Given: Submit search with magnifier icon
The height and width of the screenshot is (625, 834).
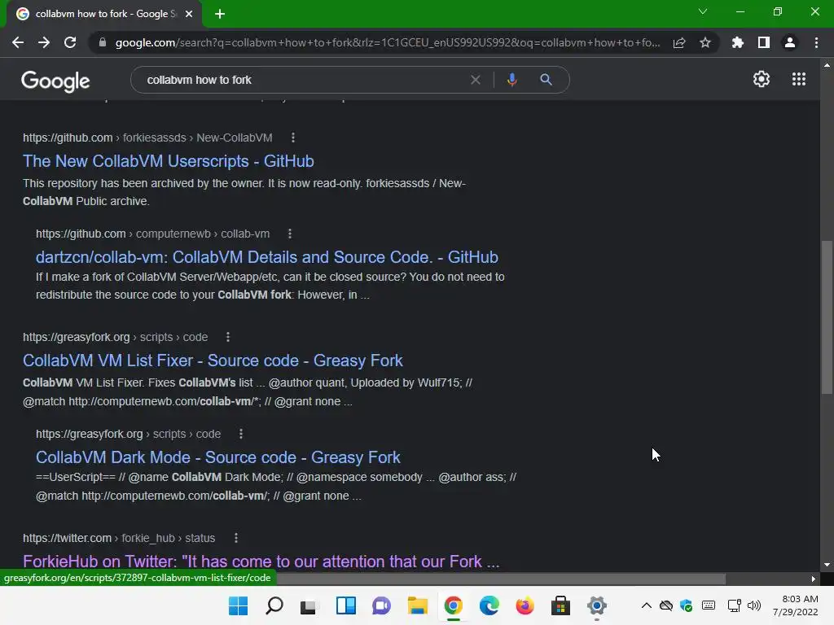Looking at the screenshot, I should click(546, 80).
